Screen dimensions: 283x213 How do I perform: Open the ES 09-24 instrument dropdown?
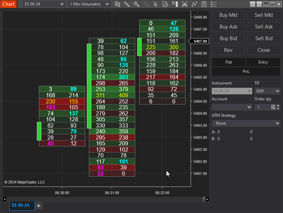pos(44,4)
